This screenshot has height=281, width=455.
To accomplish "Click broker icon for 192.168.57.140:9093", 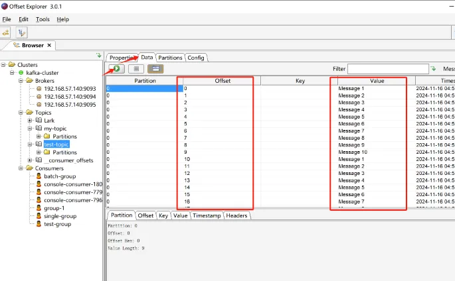I will 39,89.
